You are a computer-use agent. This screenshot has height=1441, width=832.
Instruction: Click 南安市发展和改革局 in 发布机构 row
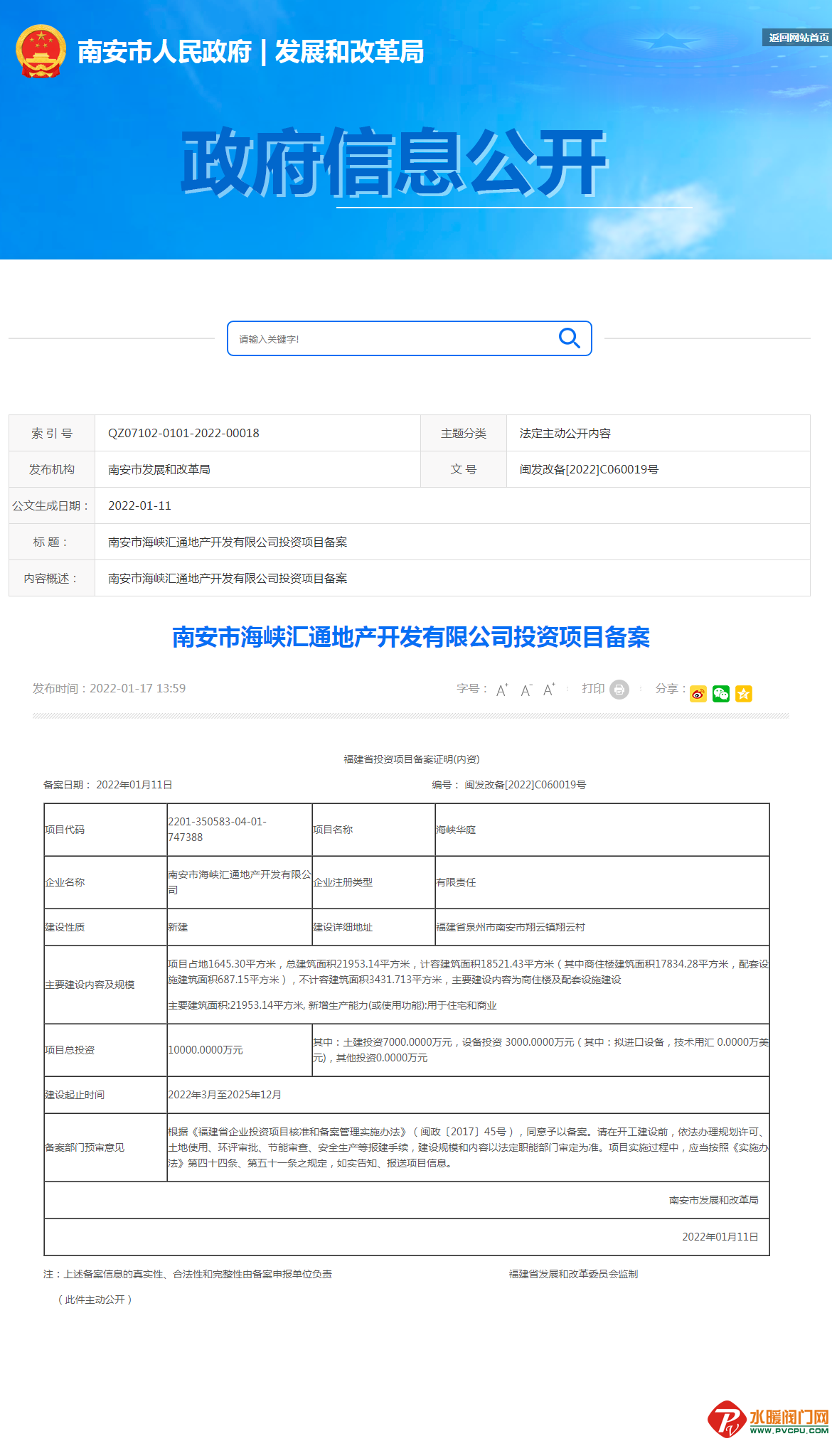tap(159, 469)
